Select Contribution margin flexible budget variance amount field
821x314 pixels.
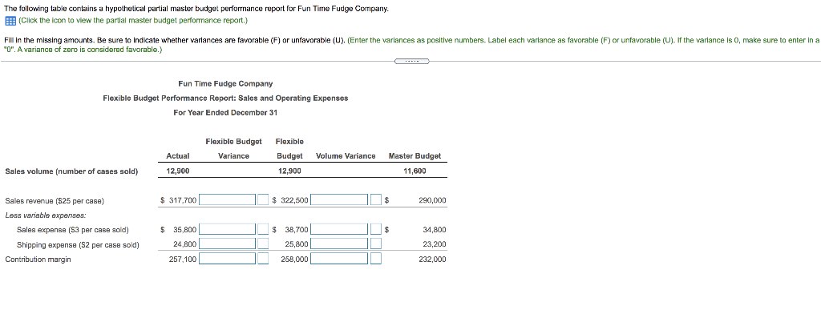[x=227, y=259]
